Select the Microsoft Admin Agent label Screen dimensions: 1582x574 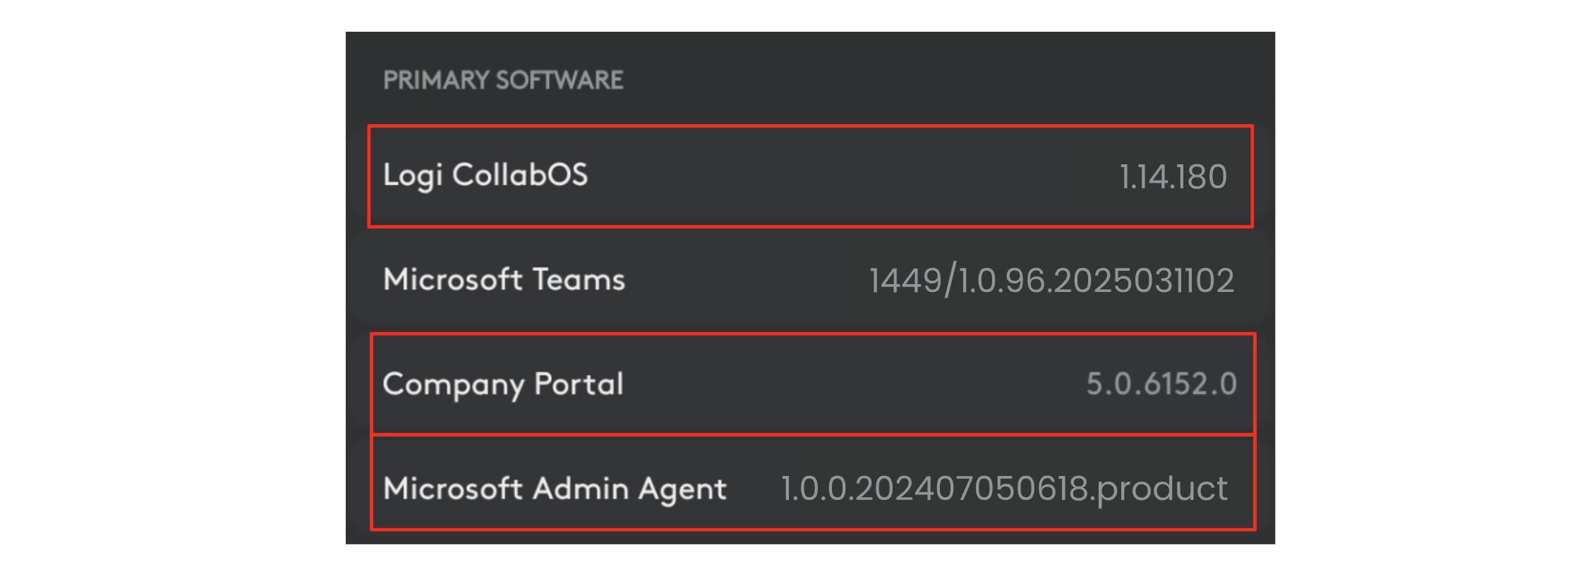tap(555, 488)
